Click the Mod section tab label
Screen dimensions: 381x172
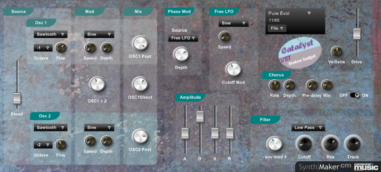pyautogui.click(x=90, y=12)
